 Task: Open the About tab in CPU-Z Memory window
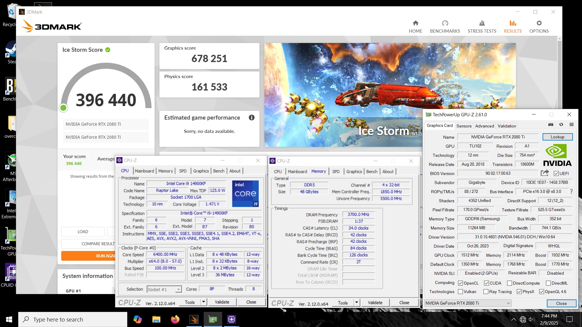(x=388, y=171)
